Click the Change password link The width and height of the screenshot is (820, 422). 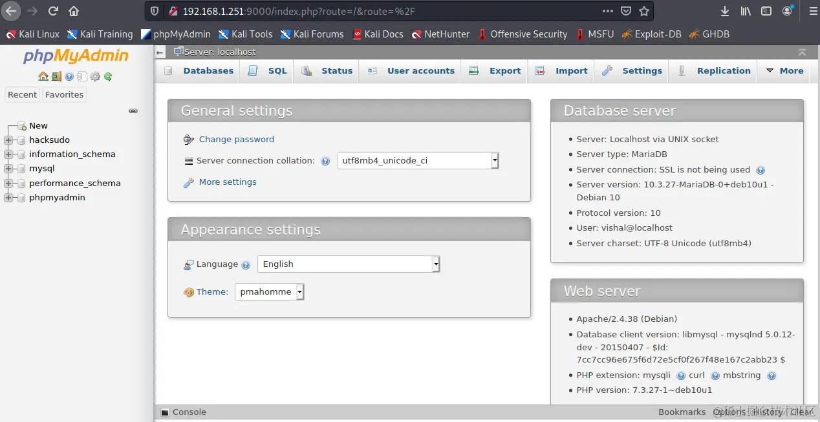[237, 140]
